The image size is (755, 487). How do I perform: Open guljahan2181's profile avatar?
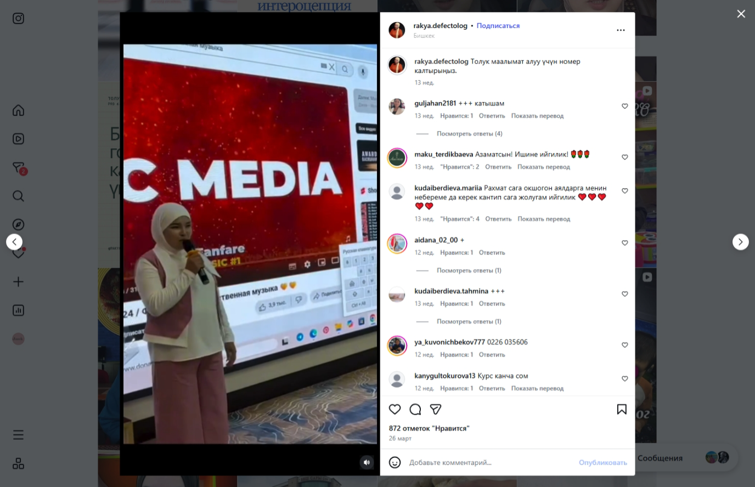coord(397,106)
